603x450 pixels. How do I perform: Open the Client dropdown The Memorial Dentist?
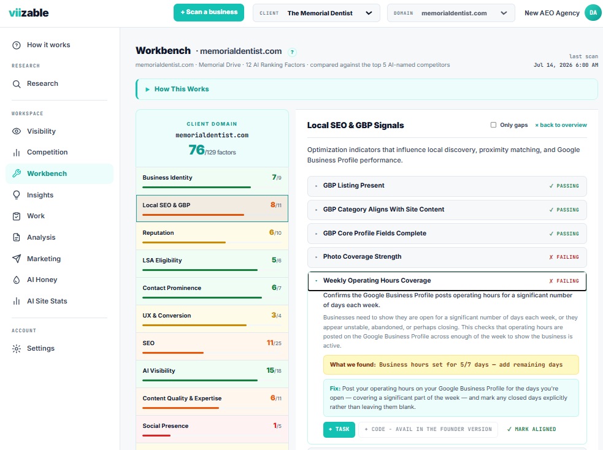[316, 13]
